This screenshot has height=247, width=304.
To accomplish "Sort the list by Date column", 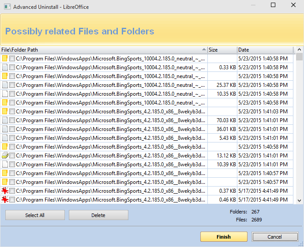I will pyautogui.click(x=265, y=50).
